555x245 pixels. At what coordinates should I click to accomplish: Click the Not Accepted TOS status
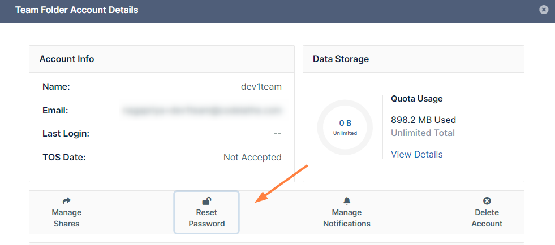coord(252,158)
